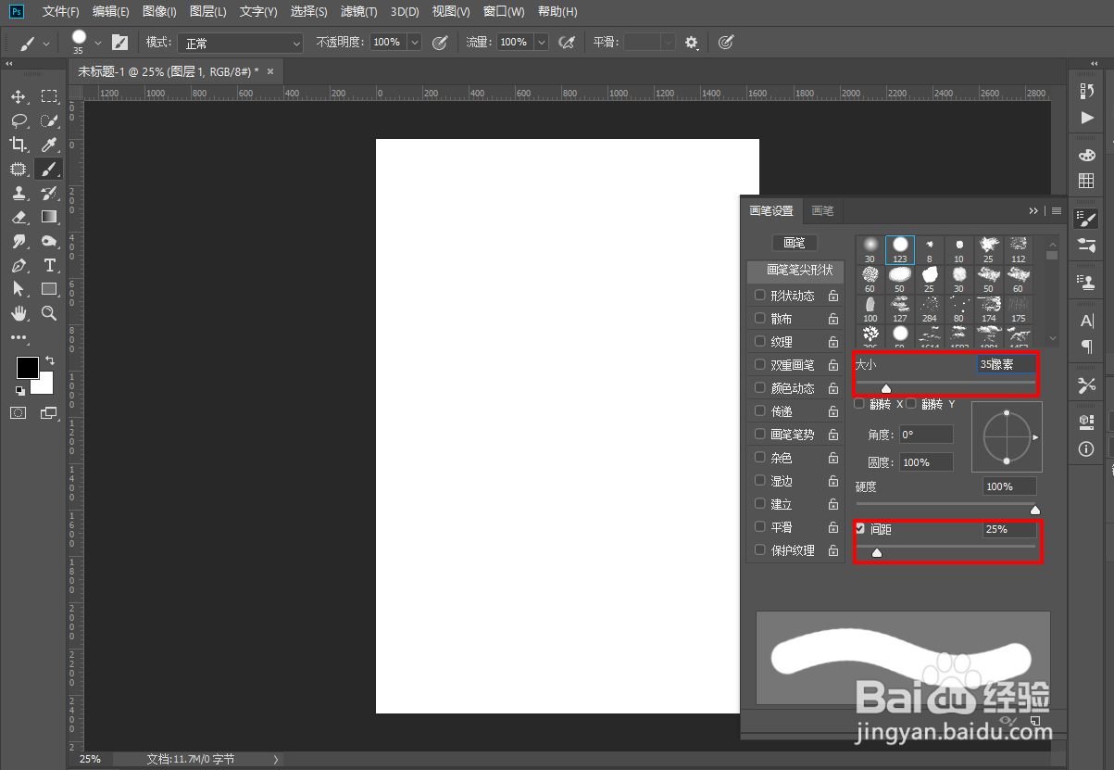
Task: Enable the 形状动态 checkbox
Action: coord(760,296)
